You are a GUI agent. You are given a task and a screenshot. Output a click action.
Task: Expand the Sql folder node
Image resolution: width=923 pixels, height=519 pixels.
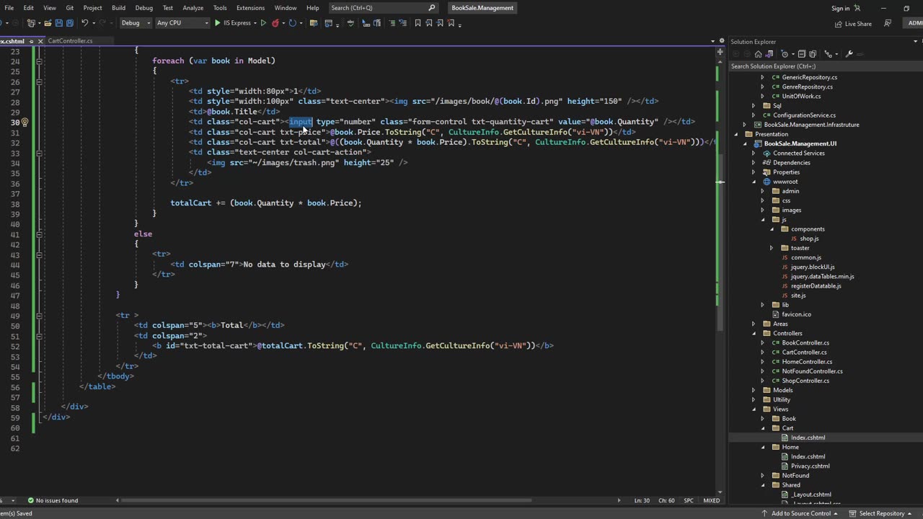(754, 105)
